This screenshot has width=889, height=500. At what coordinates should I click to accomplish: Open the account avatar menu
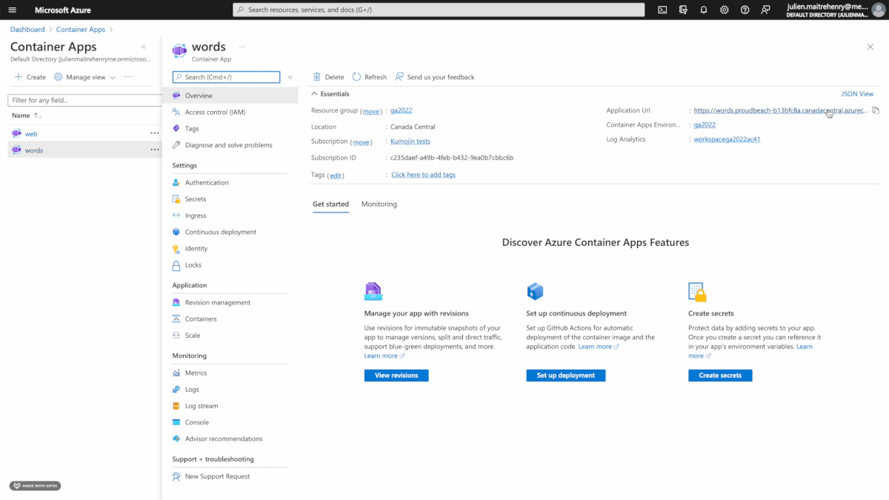(x=878, y=10)
